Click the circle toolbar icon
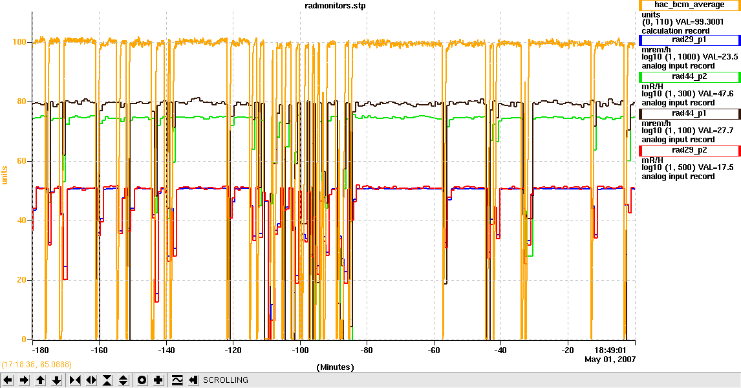The width and height of the screenshot is (741, 388). [x=142, y=380]
